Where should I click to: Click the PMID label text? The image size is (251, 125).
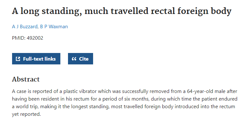(x=19, y=38)
